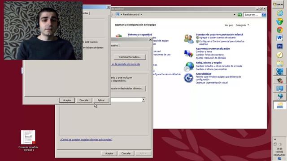Close the Región e idioma dialog

coord(150,39)
